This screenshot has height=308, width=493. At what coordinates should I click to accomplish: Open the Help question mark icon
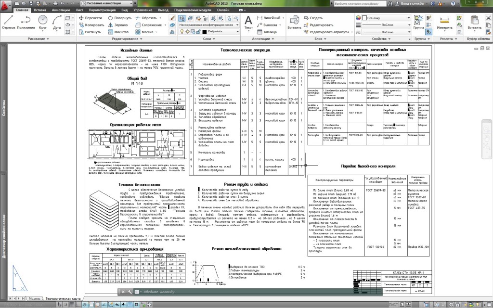tap(453, 3)
